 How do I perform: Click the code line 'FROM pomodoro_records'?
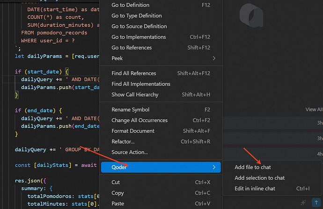pos(54,33)
